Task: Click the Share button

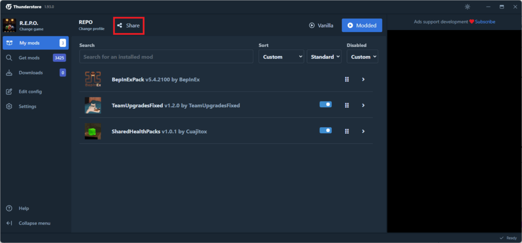Action: click(128, 26)
